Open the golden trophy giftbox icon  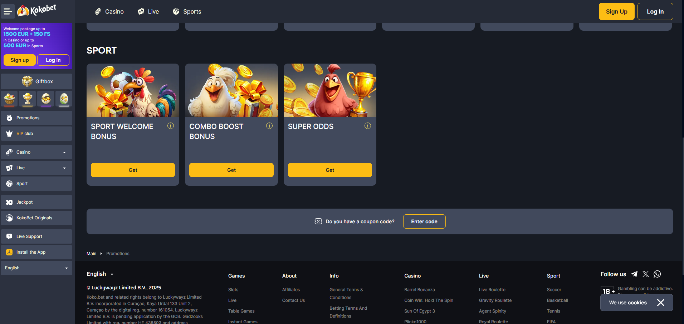pyautogui.click(x=28, y=99)
